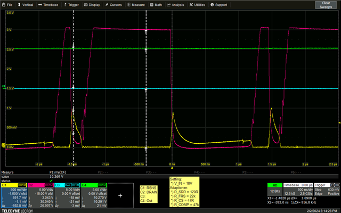Open the Timebase descriptor box
Screen dimensions: 341x213
299,191
